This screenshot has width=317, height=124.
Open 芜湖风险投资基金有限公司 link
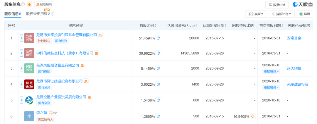click(x=58, y=65)
